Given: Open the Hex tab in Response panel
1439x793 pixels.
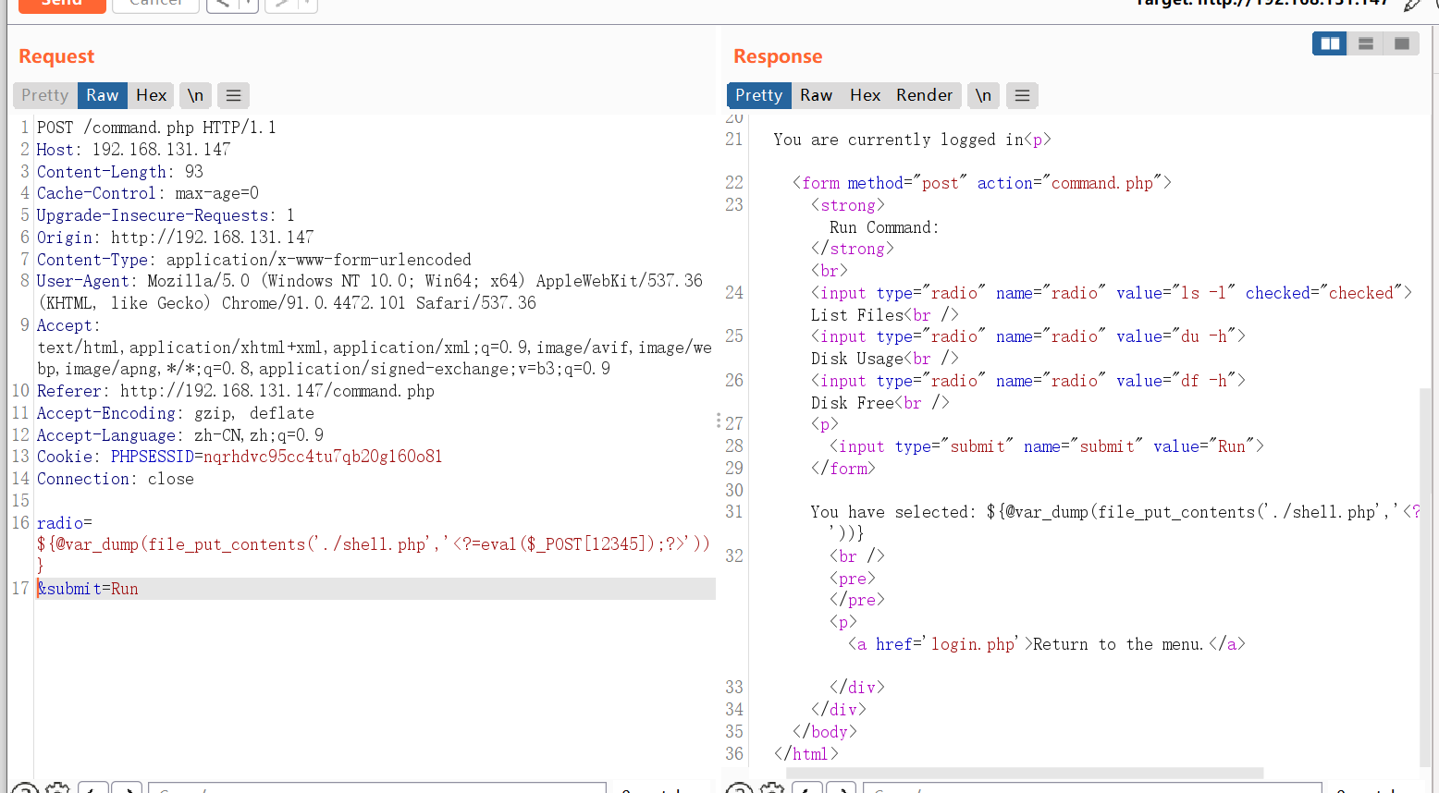Looking at the screenshot, I should pos(865,95).
